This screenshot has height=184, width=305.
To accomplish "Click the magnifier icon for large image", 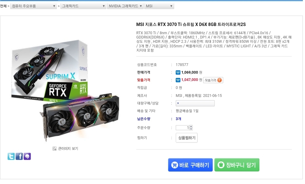I will pos(54,149).
